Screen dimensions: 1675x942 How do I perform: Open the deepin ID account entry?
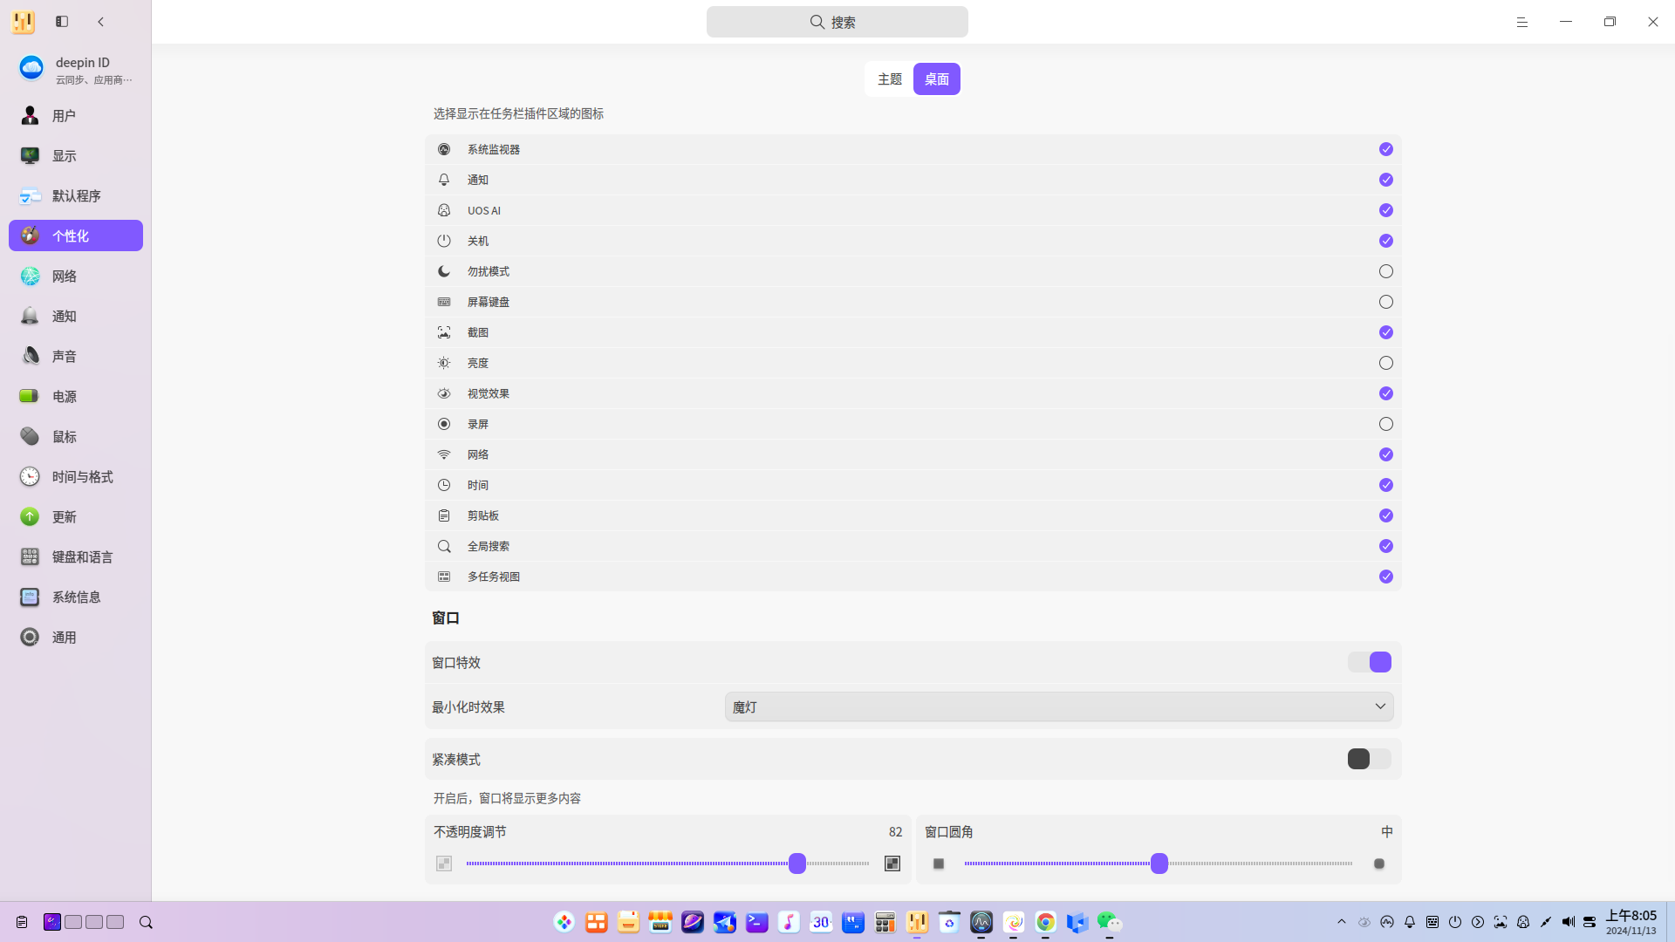coord(76,70)
